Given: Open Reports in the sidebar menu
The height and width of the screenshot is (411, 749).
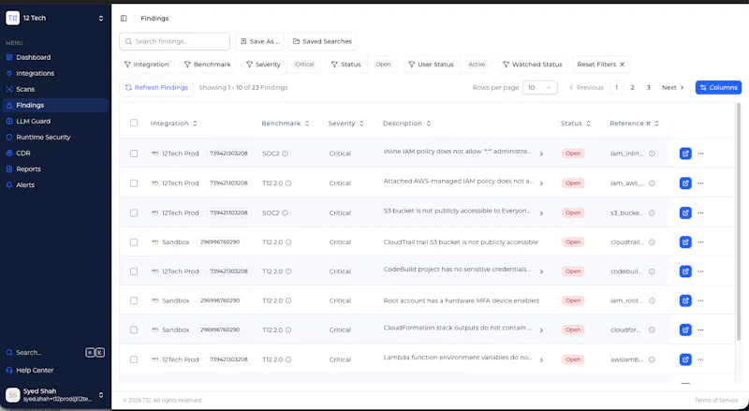Looking at the screenshot, I should (28, 169).
